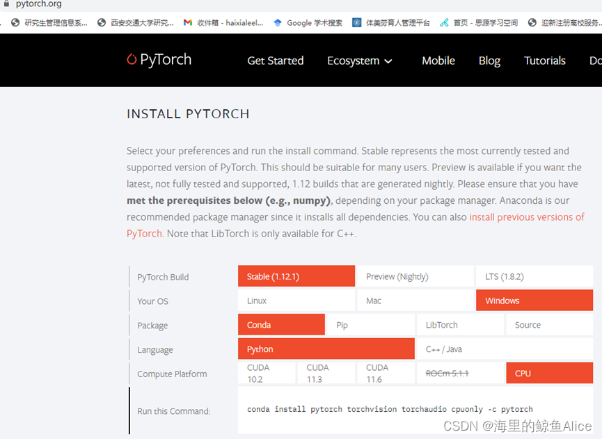Choose the CUDA 11.3 compute platform
Image resolution: width=602 pixels, height=439 pixels.
(x=326, y=373)
